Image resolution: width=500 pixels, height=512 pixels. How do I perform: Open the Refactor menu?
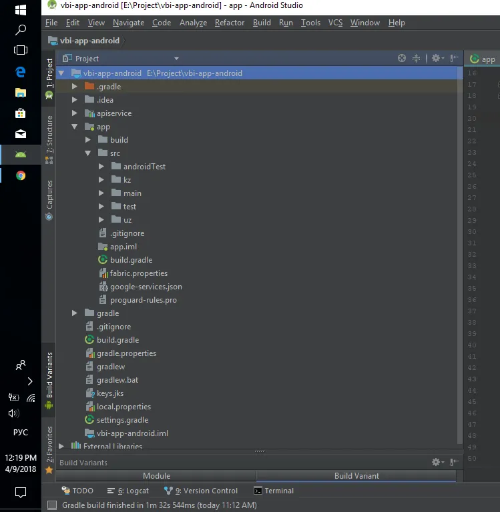(230, 23)
